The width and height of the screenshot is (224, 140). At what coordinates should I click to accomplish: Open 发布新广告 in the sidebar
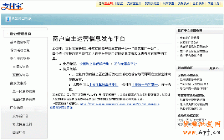click(21, 116)
